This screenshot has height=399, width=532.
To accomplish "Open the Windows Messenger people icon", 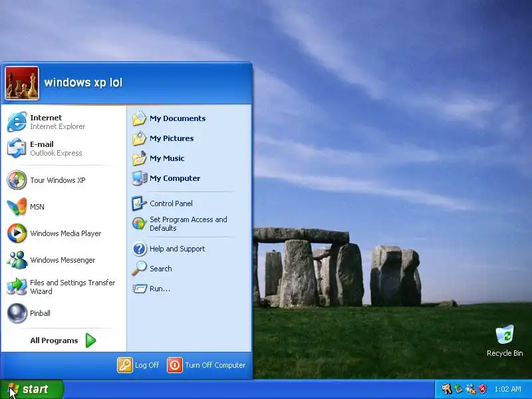I will pyautogui.click(x=17, y=260).
